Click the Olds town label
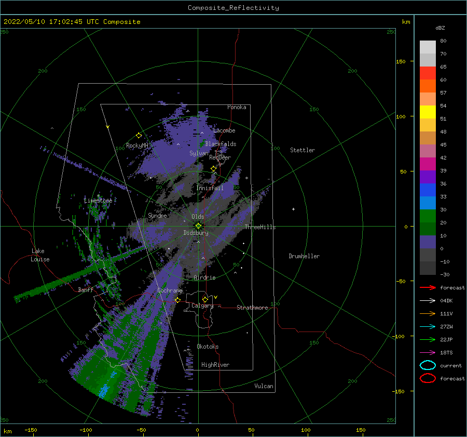467x437 pixels. pos(198,217)
